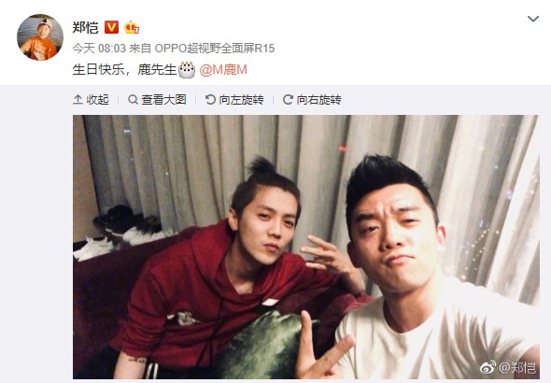Open the @M鹿M mention link
Image resolution: width=551 pixels, height=383 pixels.
pyautogui.click(x=223, y=69)
